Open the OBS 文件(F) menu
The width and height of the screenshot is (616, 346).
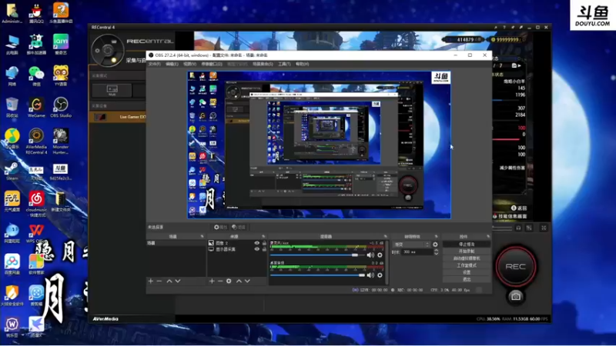[x=155, y=64]
